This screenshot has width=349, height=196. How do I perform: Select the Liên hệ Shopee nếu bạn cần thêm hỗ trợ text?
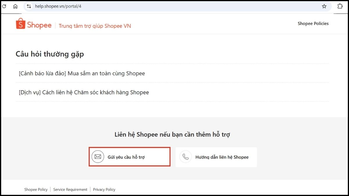pyautogui.click(x=172, y=134)
